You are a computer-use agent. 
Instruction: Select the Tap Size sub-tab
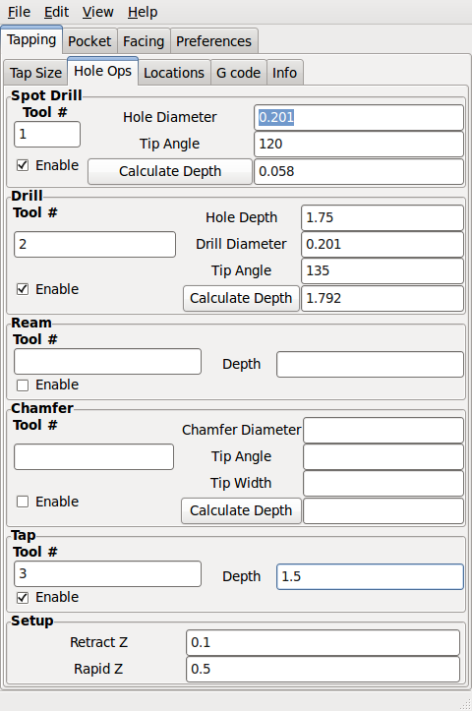click(x=35, y=73)
